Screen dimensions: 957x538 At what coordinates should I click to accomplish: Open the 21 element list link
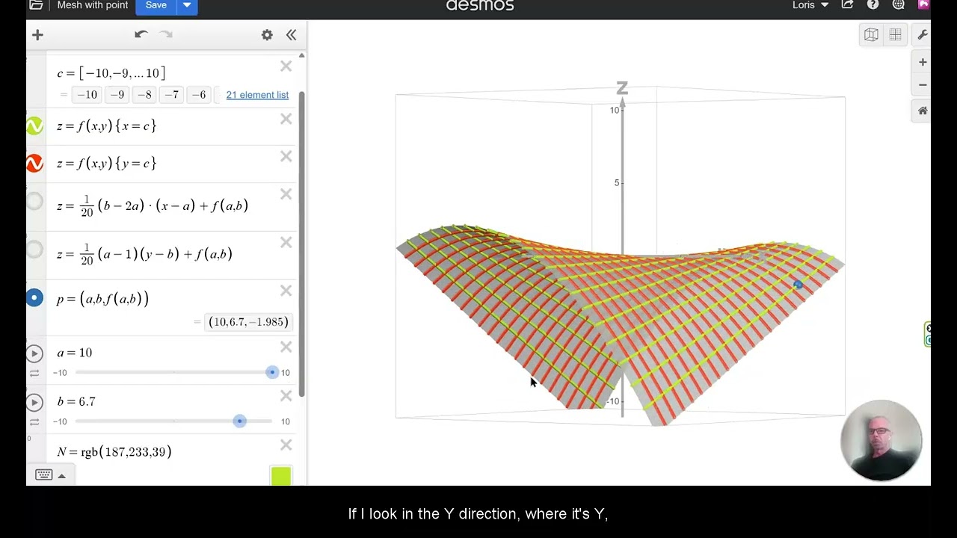pyautogui.click(x=257, y=95)
